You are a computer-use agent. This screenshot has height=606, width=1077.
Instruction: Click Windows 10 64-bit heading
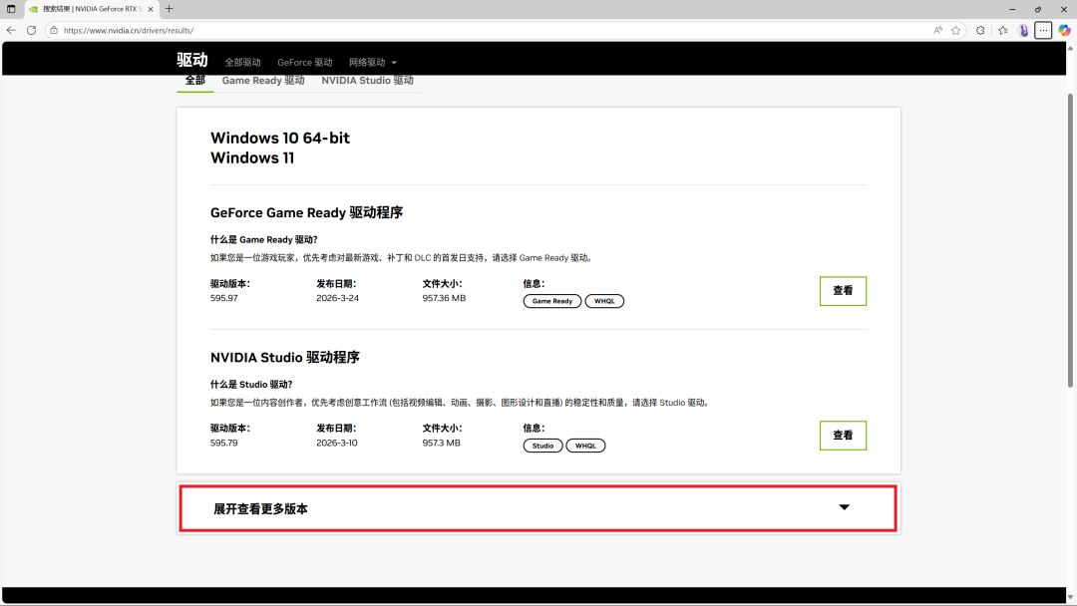point(280,138)
